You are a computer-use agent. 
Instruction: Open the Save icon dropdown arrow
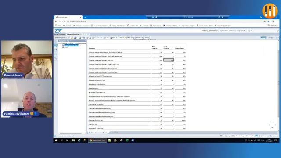(x=77, y=38)
